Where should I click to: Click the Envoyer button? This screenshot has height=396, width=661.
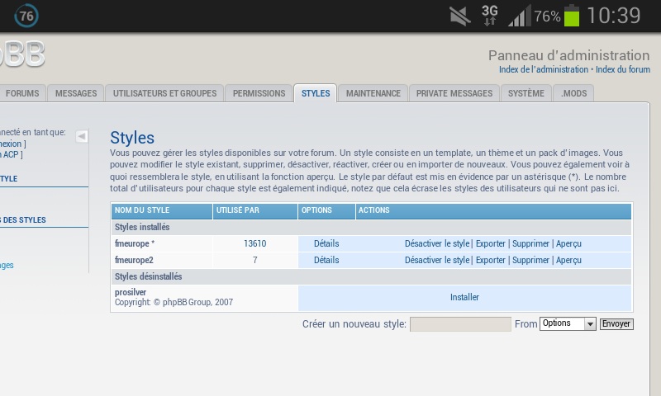pos(616,323)
